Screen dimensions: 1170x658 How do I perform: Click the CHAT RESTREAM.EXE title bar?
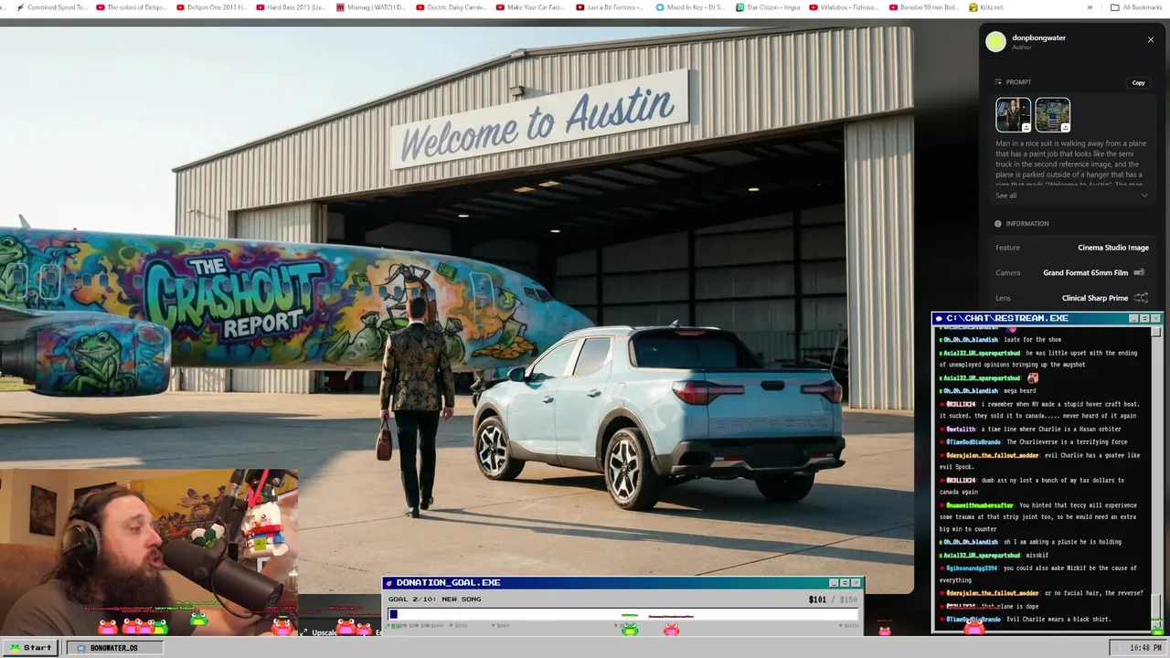(1046, 318)
